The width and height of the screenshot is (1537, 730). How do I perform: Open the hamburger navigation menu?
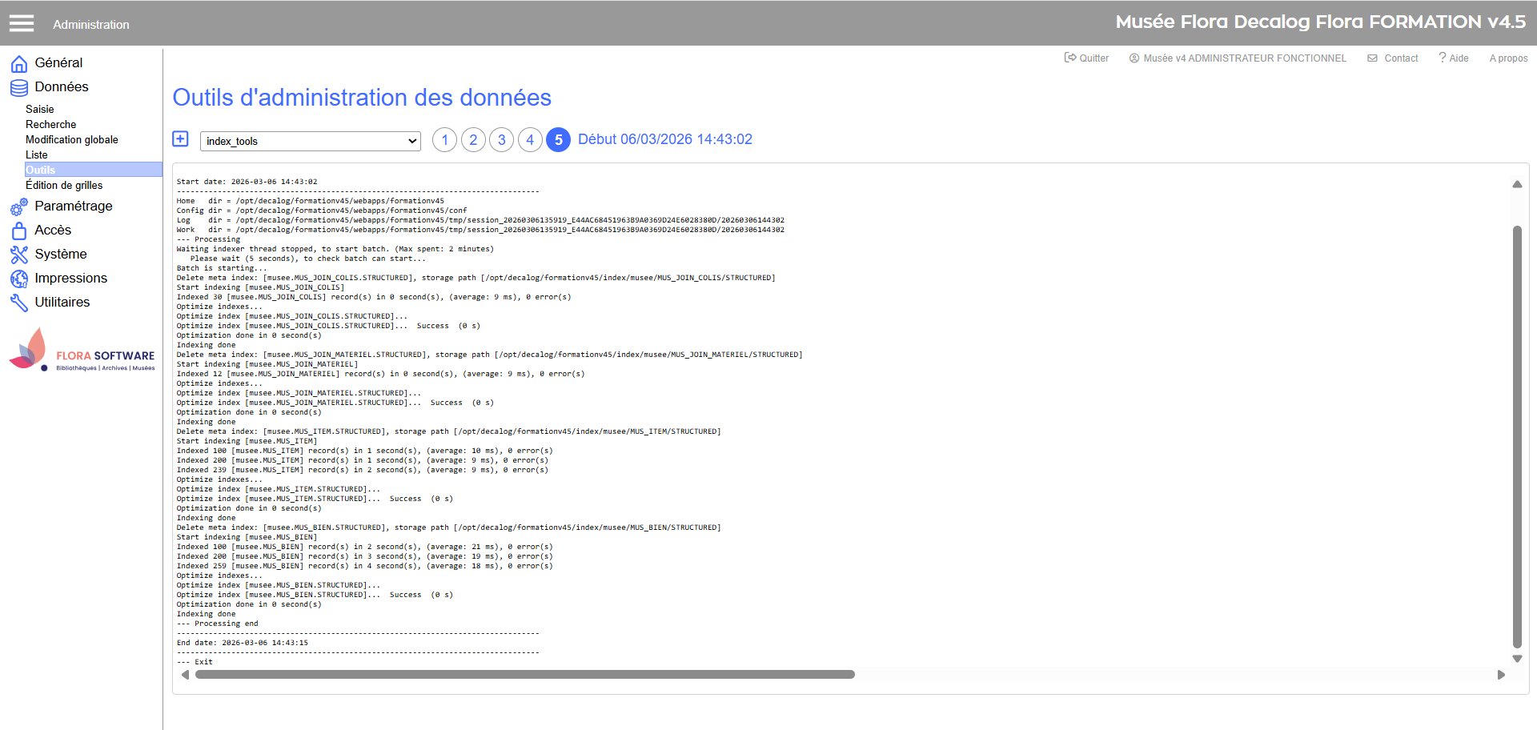[x=22, y=23]
